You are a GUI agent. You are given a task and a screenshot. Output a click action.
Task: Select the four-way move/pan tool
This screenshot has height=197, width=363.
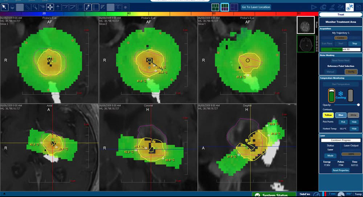click(50, 7)
